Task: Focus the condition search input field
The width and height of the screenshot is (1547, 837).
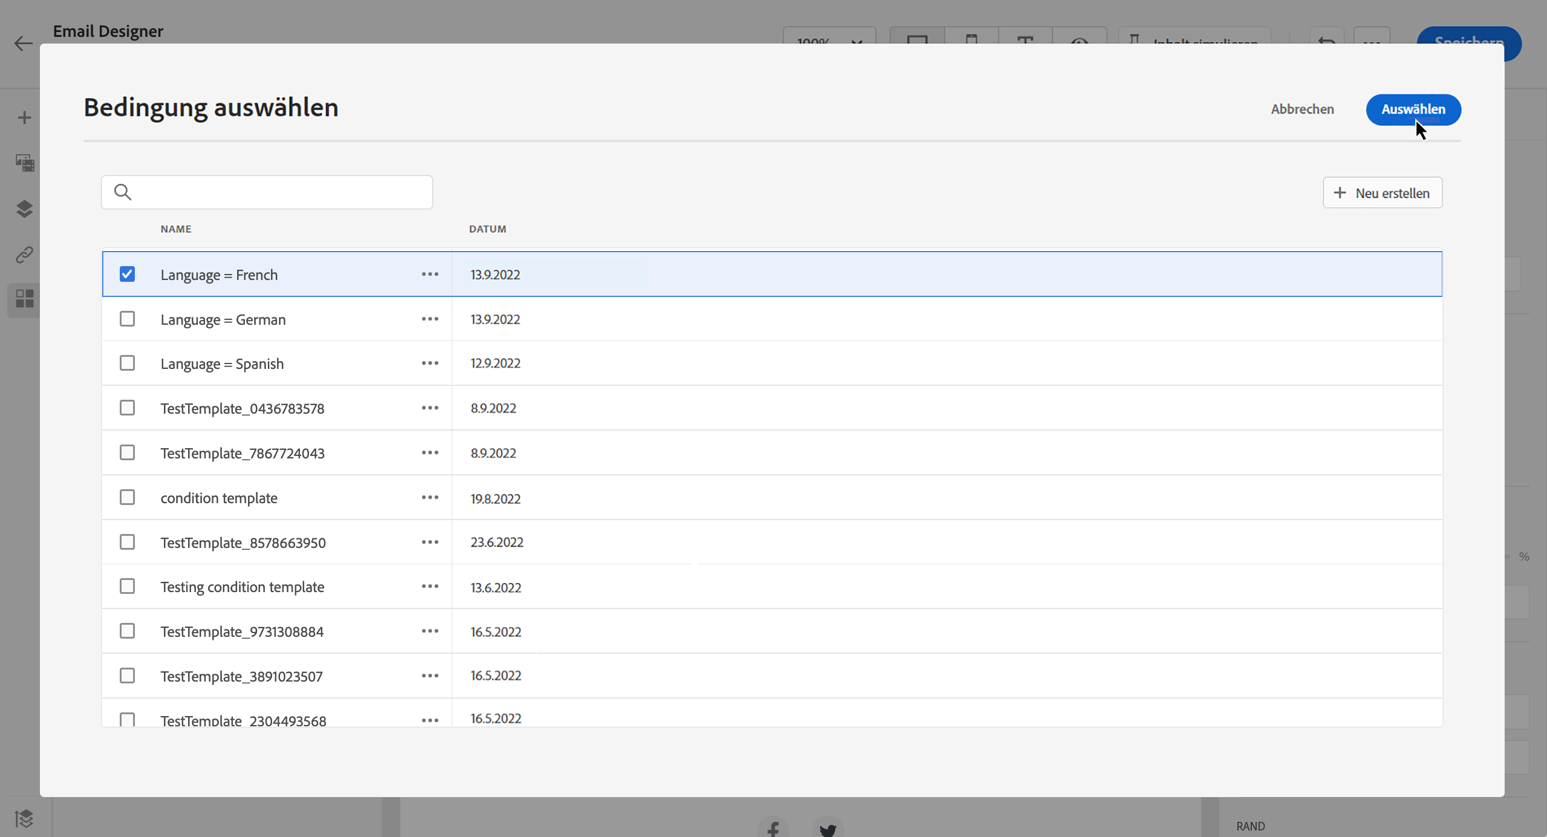Action: (x=278, y=192)
